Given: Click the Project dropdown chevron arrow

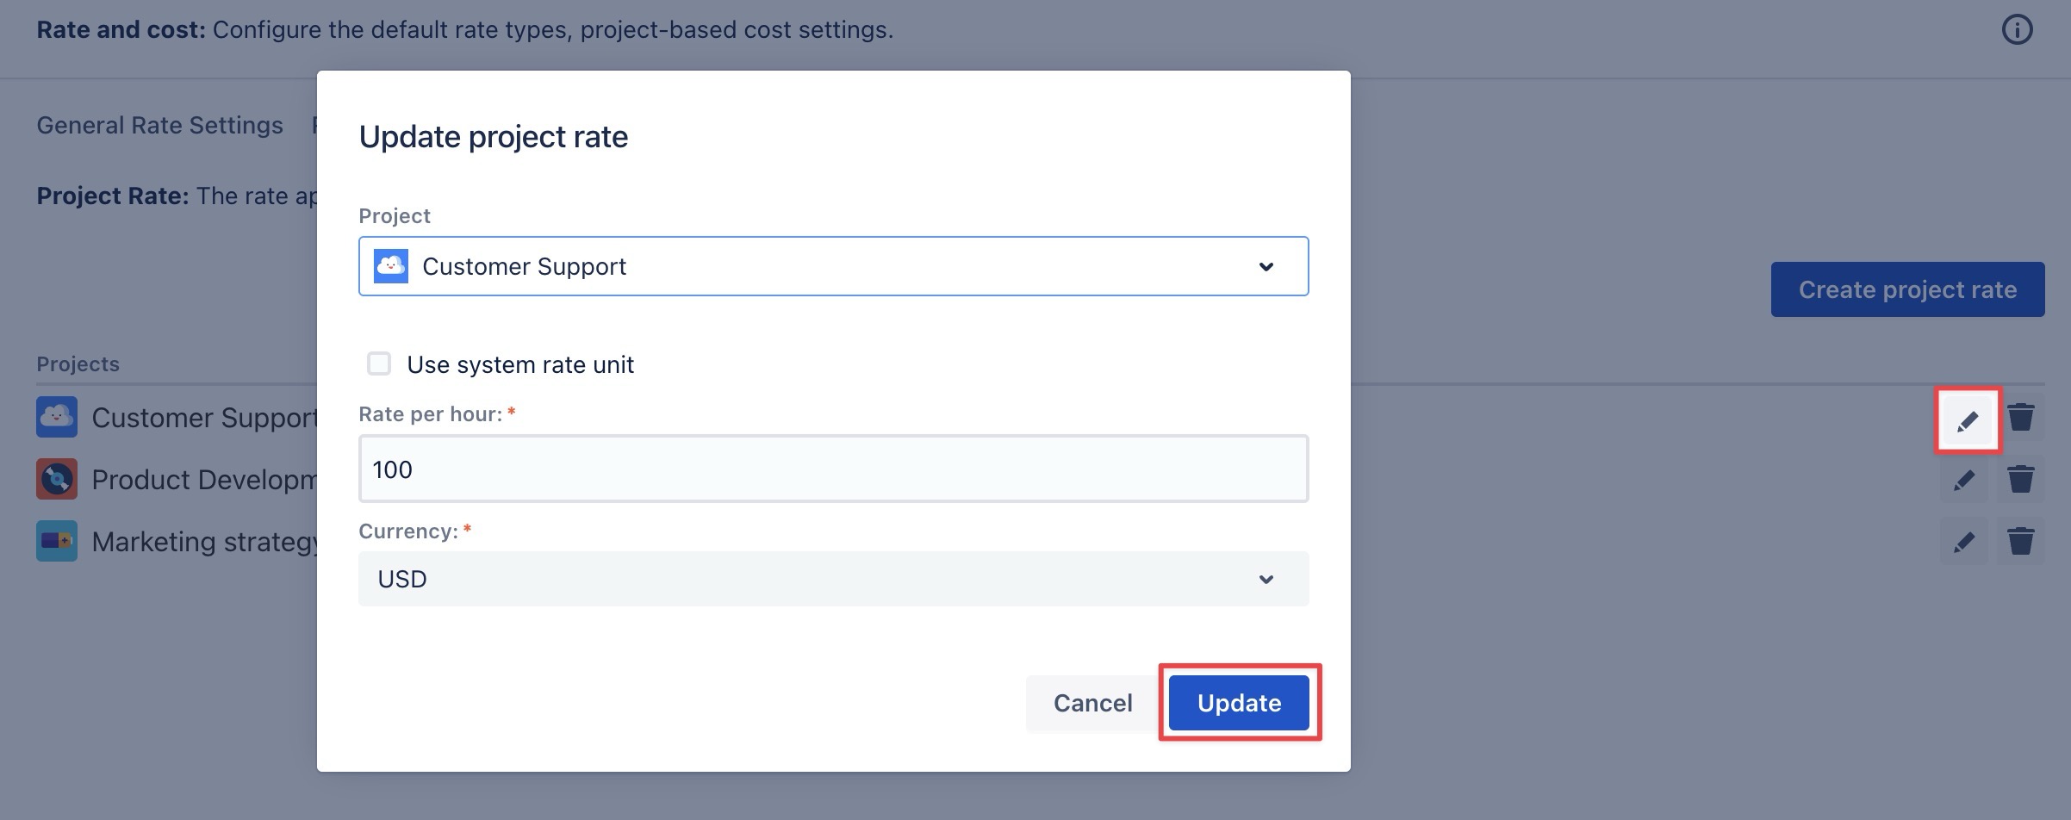Looking at the screenshot, I should [1266, 266].
